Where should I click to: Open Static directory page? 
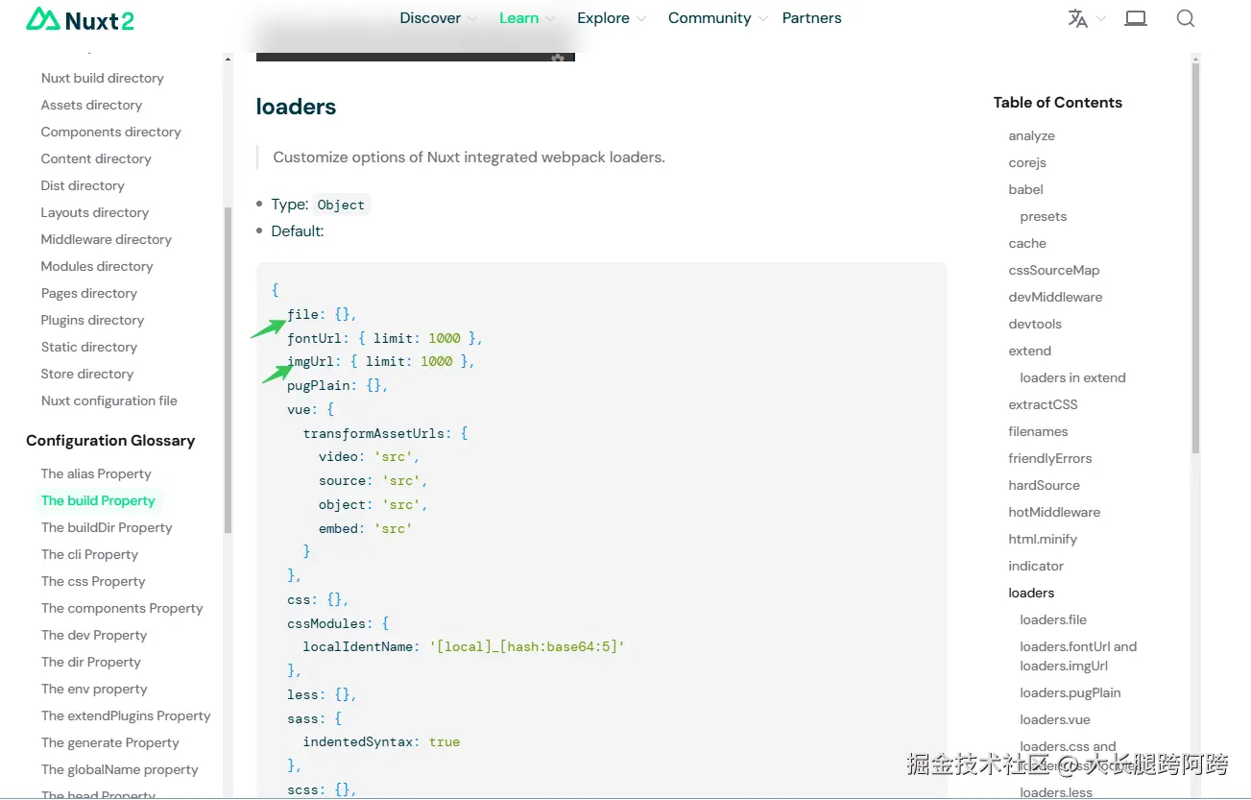tap(89, 347)
